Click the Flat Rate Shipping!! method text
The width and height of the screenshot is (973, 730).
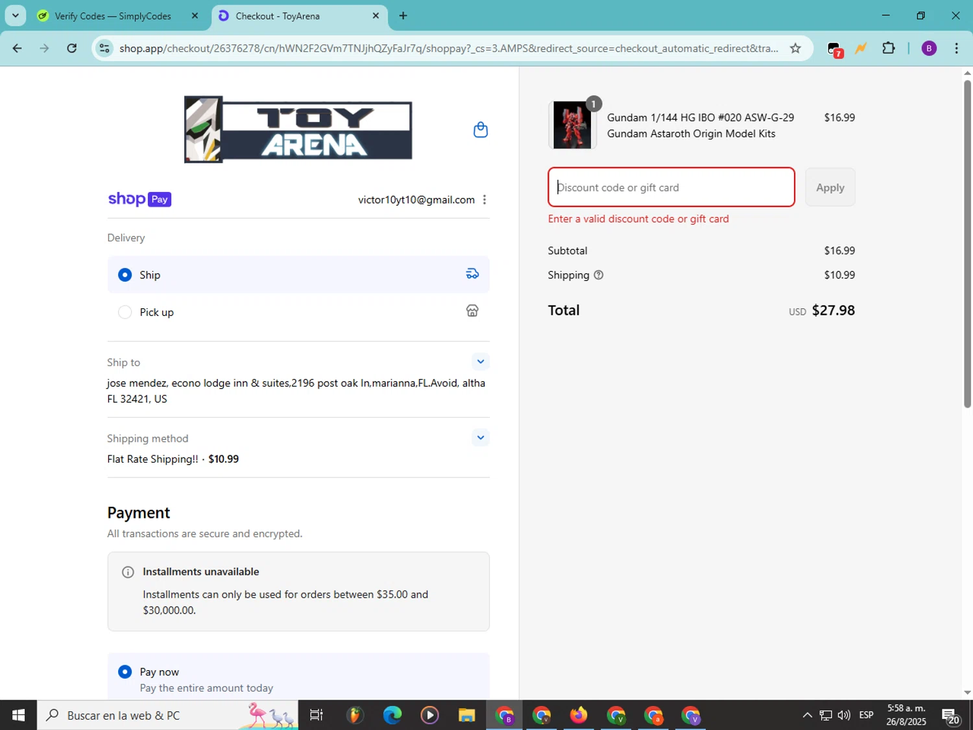(x=152, y=459)
